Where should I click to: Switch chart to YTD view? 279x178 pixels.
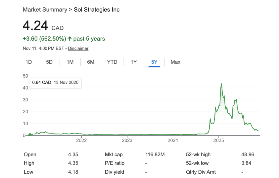point(112,62)
